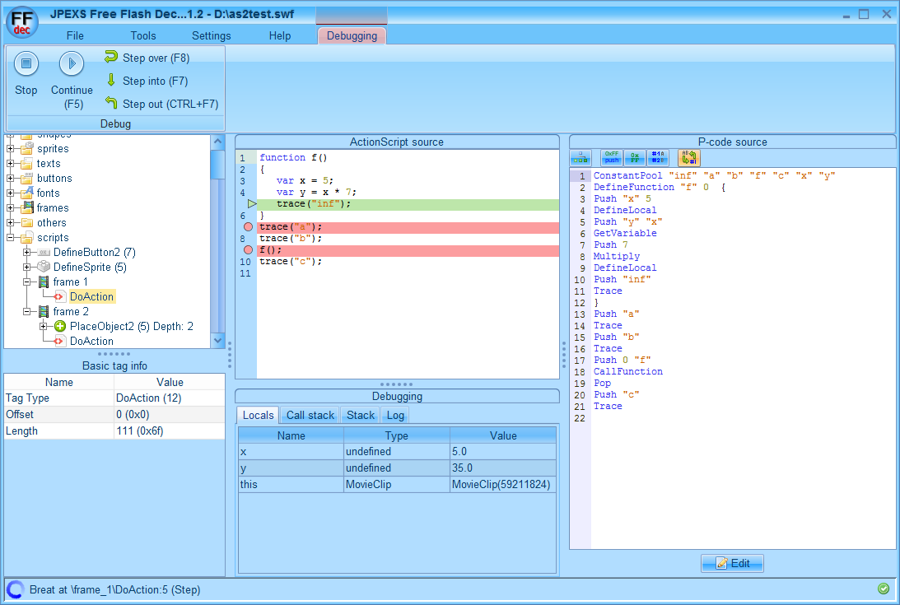Screen dimensions: 900x605
Task: Toggle breakpoint on f(); line
Action: 248,250
